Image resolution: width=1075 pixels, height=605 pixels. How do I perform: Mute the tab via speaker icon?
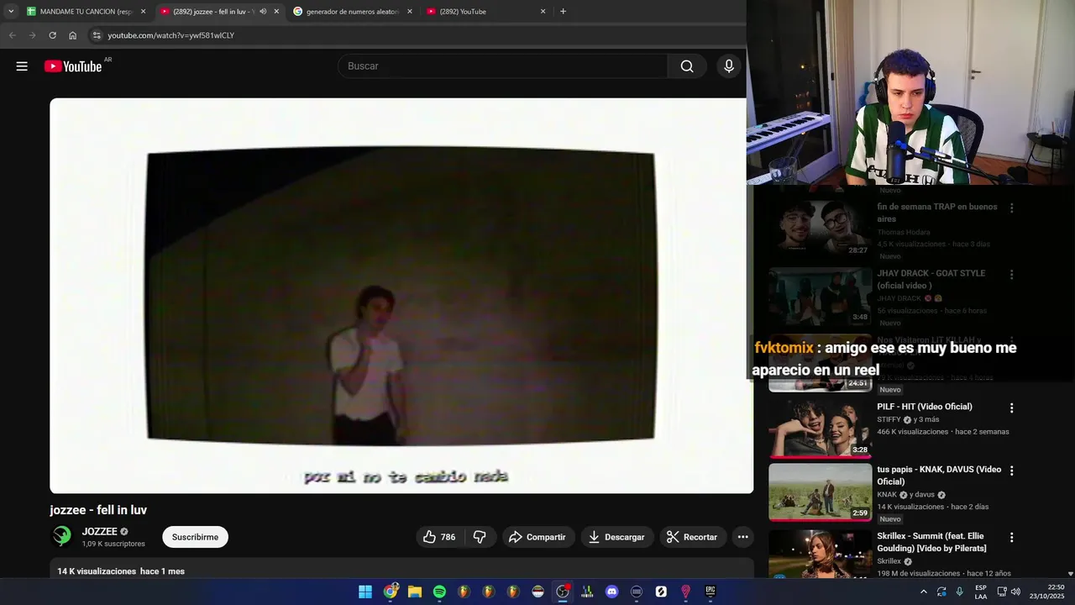263,12
